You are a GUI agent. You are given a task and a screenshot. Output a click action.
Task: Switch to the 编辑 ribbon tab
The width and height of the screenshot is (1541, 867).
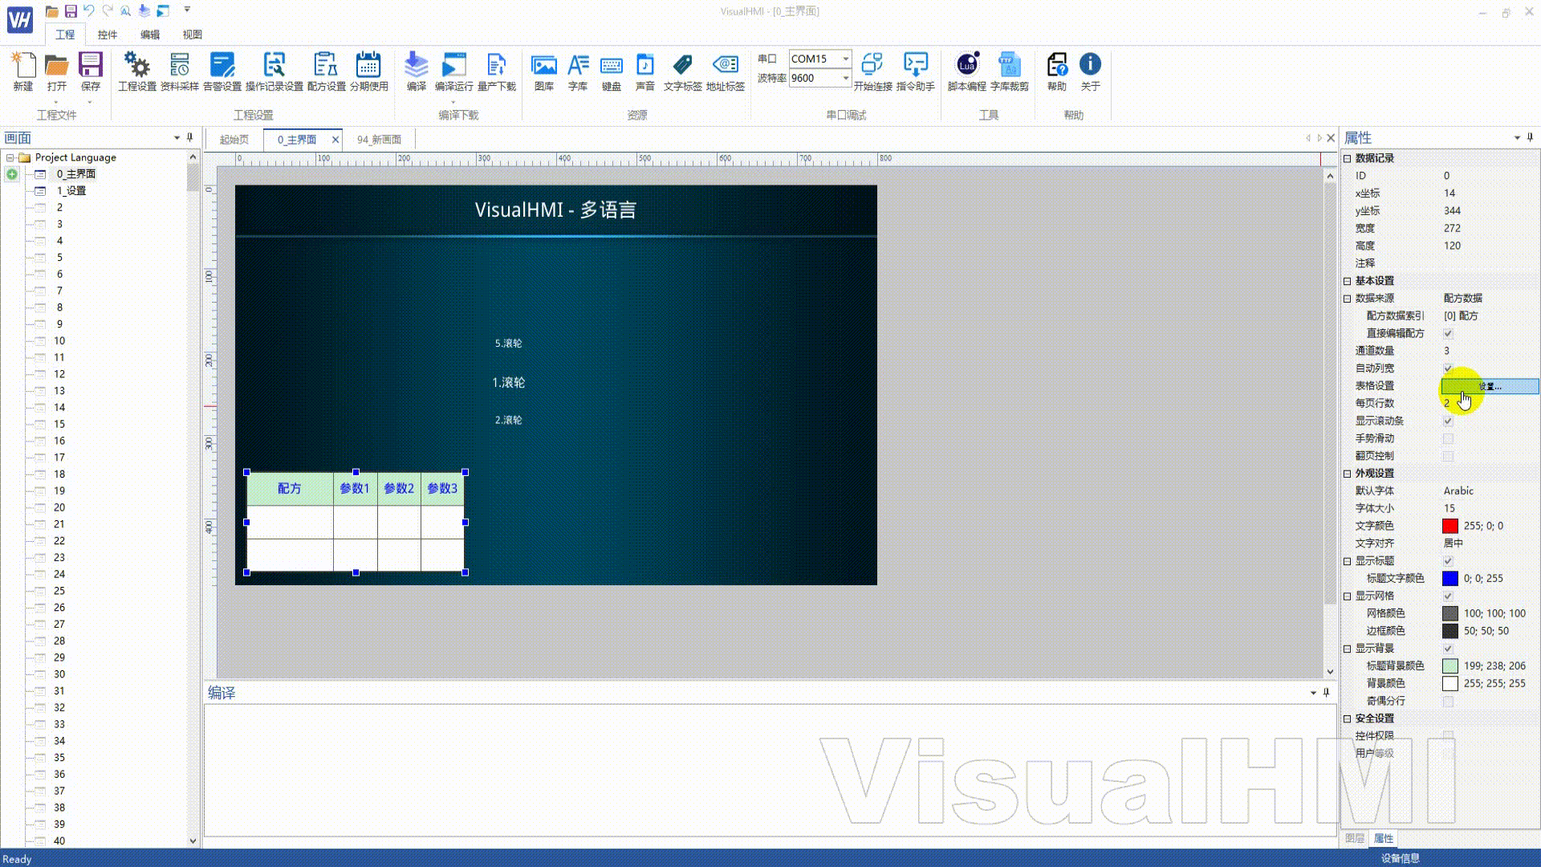point(150,35)
